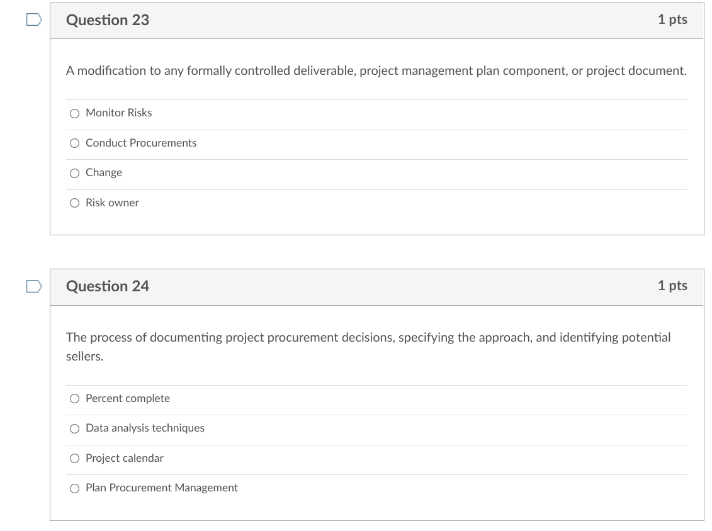Select the Conduct Procurements answer option

[74, 143]
